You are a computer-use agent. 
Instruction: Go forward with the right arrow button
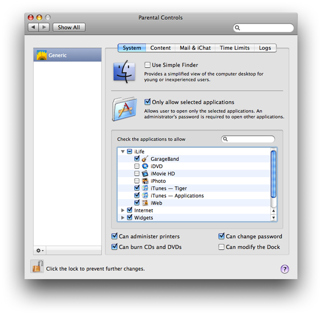tap(44, 27)
